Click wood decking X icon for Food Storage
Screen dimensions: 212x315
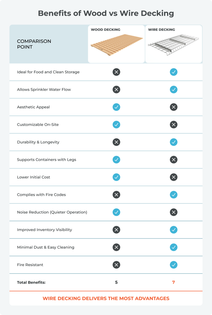pyautogui.click(x=116, y=72)
